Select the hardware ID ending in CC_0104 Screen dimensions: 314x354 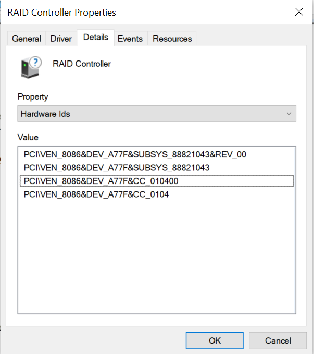[x=96, y=194]
